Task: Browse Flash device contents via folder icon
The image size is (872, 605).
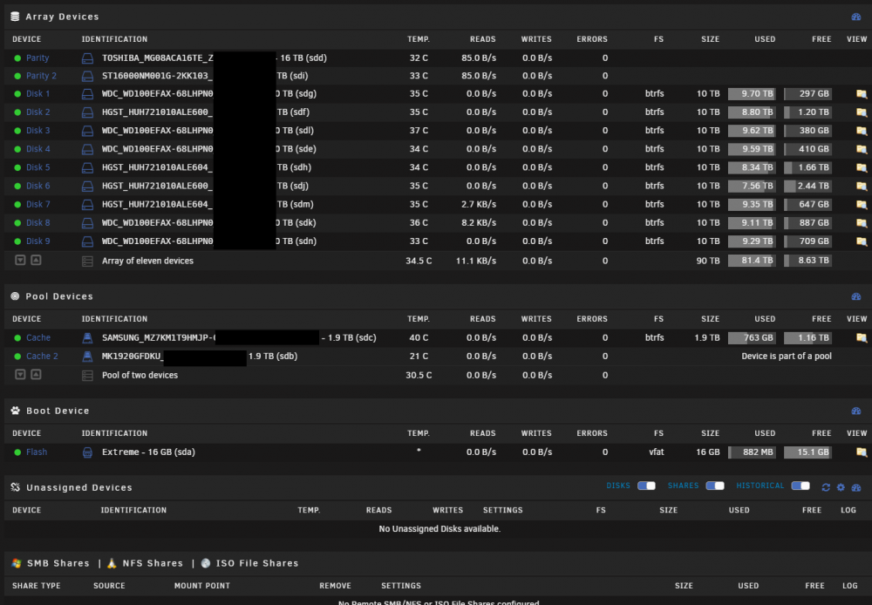Action: (862, 452)
